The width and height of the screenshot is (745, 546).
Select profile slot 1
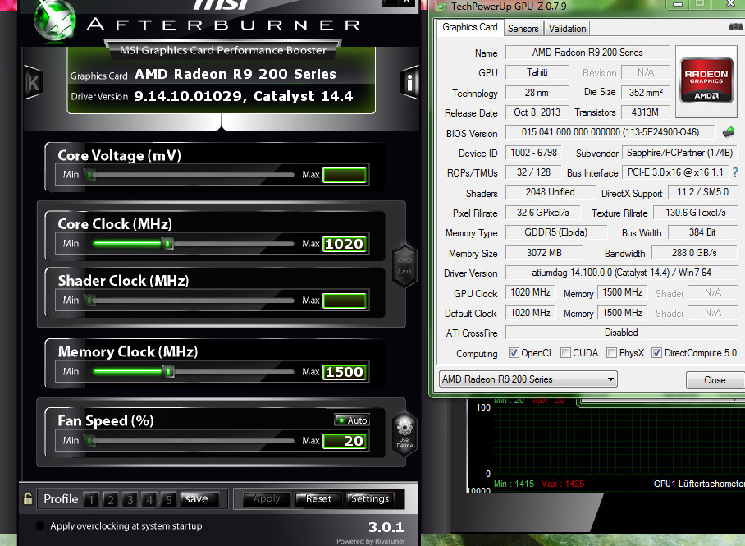pyautogui.click(x=91, y=499)
